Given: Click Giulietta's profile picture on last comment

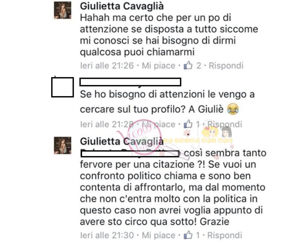Looking at the screenshot, I should [63, 146].
